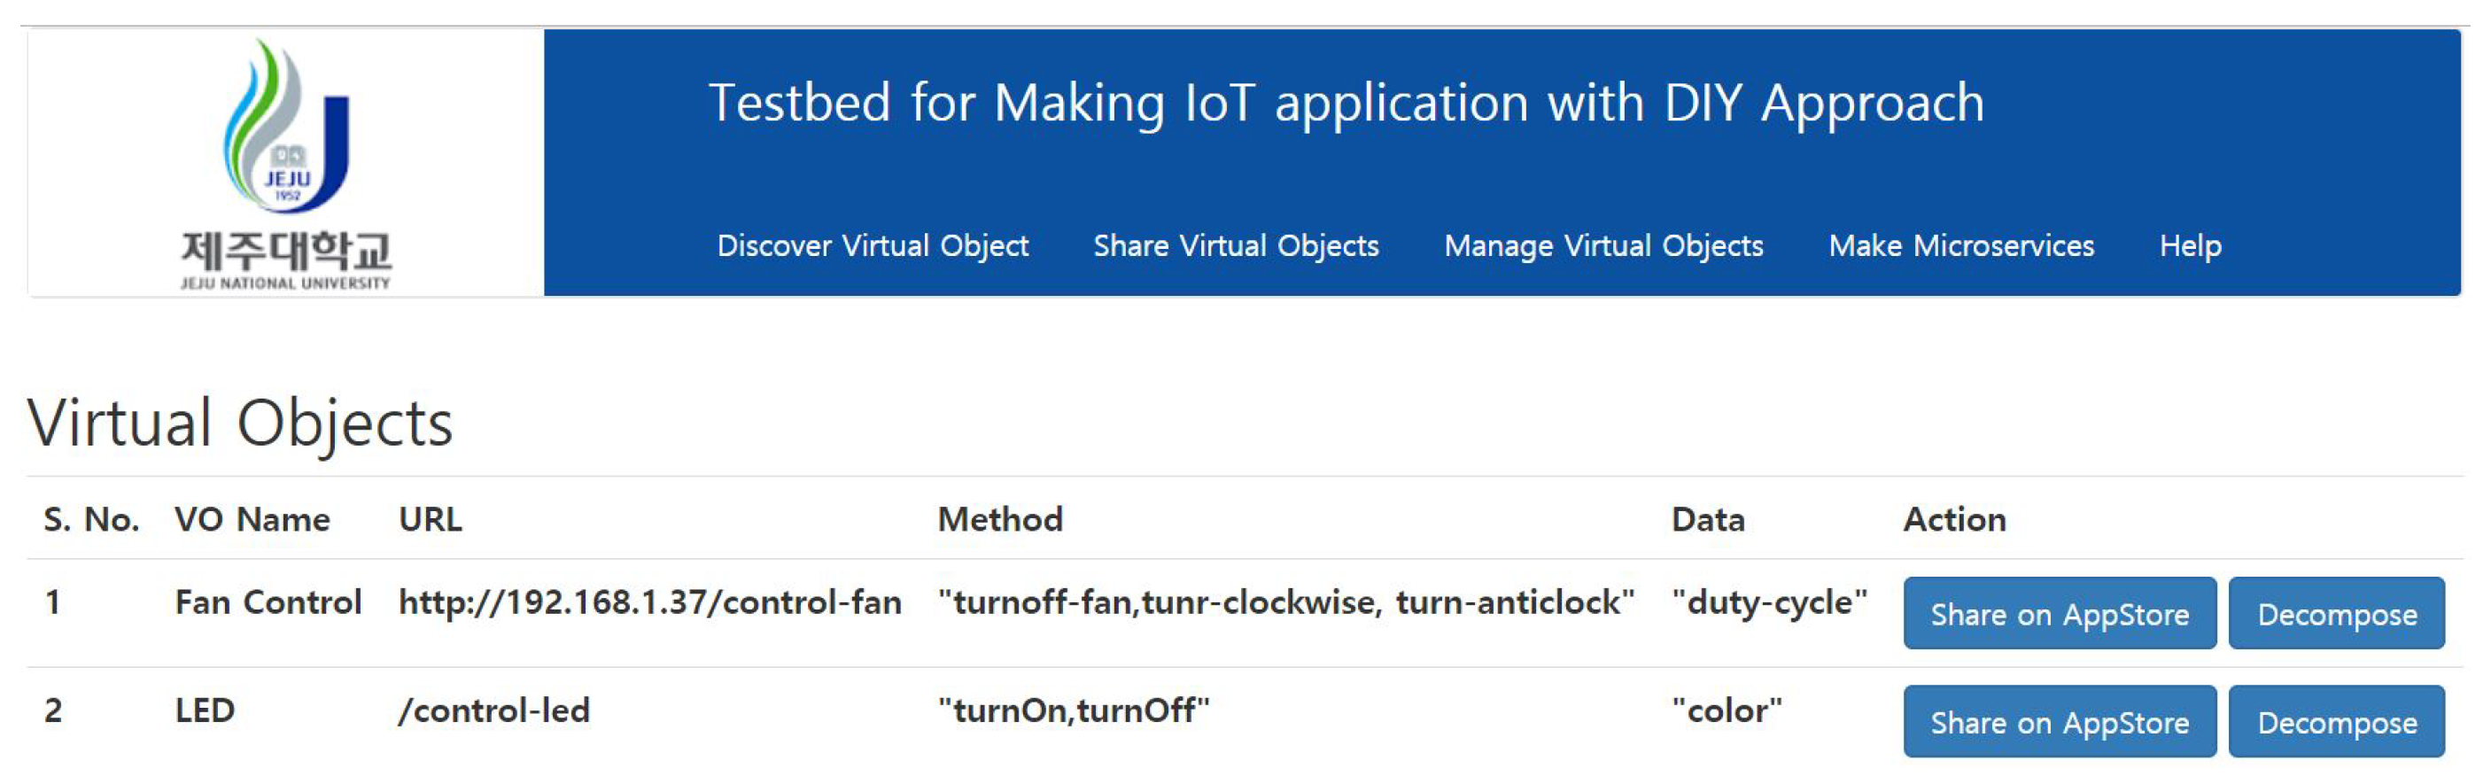Click the Jeju National University logo
This screenshot has width=2491, height=776.
[286, 163]
